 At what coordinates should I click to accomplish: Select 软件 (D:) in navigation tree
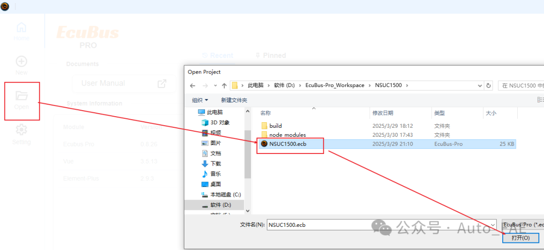point(214,205)
